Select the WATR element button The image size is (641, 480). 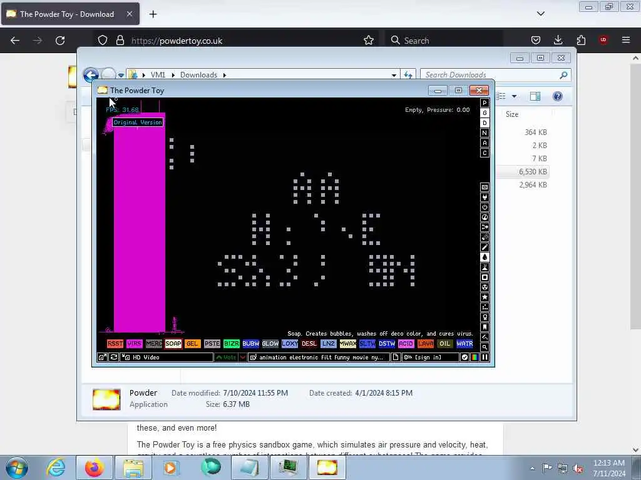(465, 344)
